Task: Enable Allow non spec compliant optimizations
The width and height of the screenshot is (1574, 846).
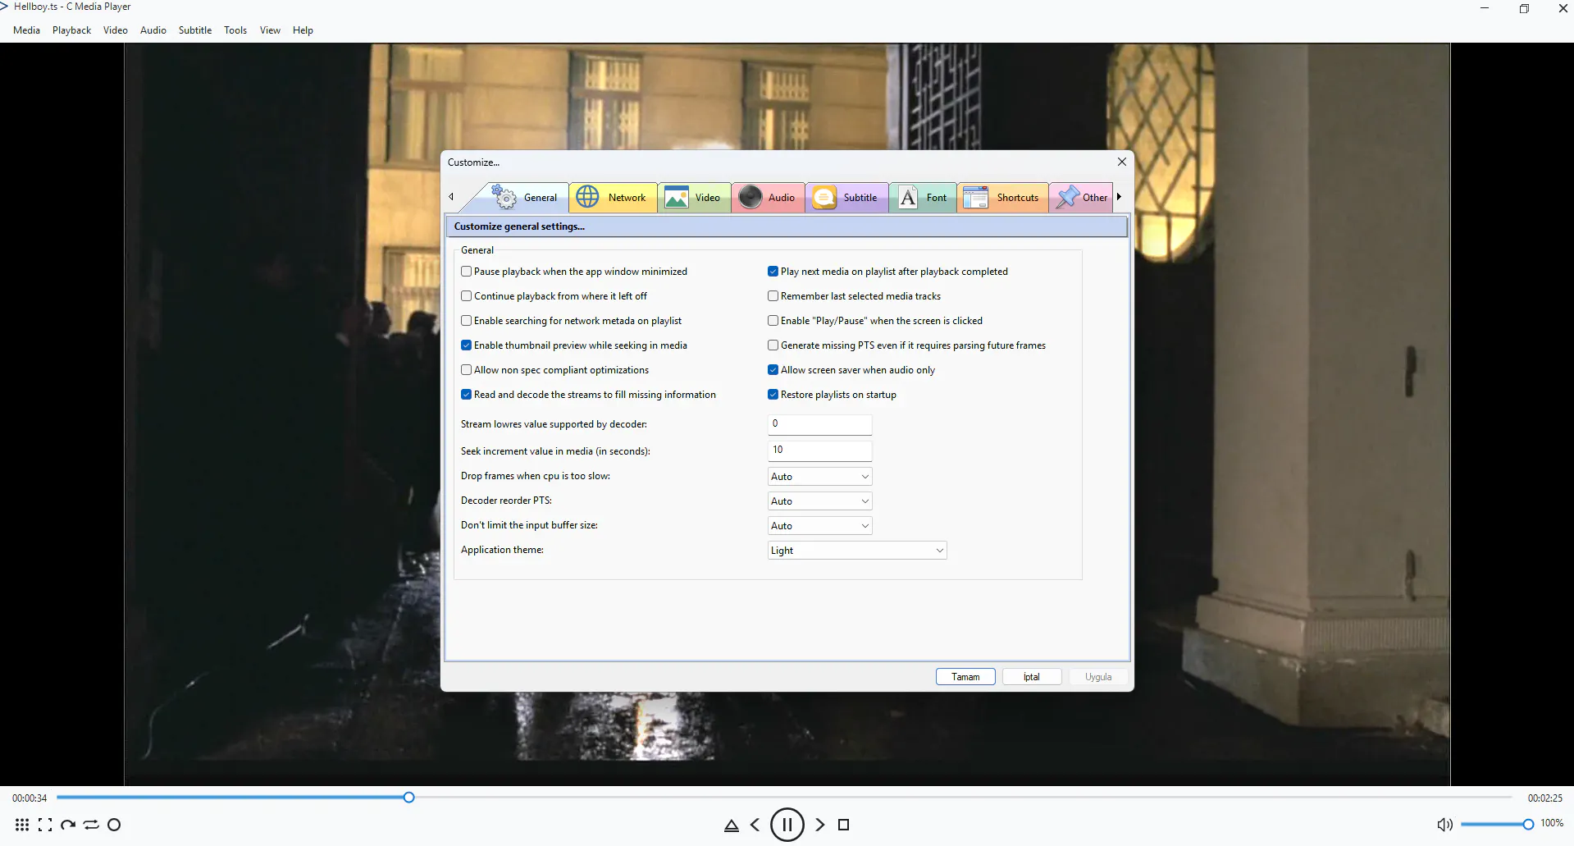Action: pos(466,370)
